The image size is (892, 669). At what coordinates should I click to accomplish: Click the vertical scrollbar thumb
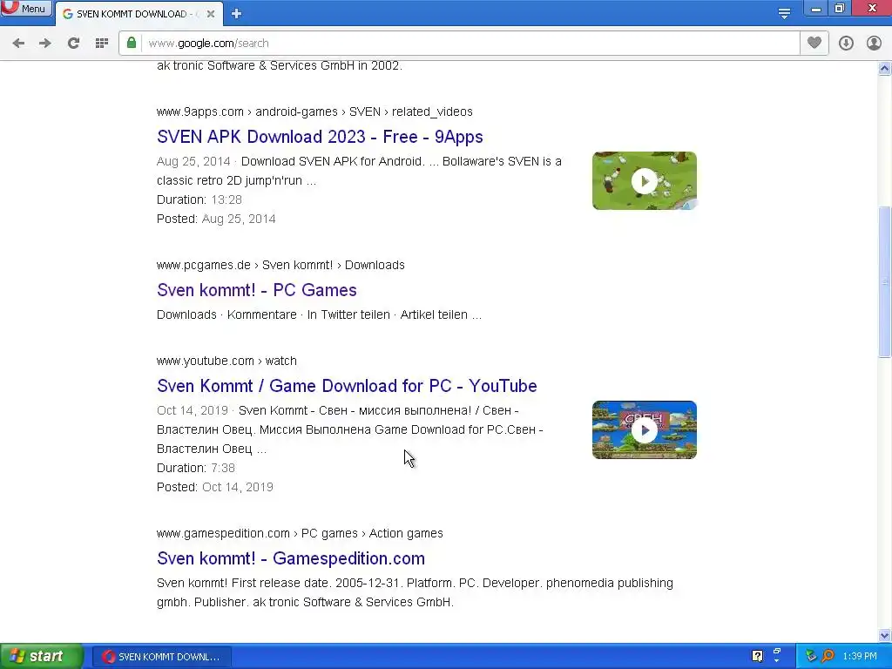coord(885,282)
